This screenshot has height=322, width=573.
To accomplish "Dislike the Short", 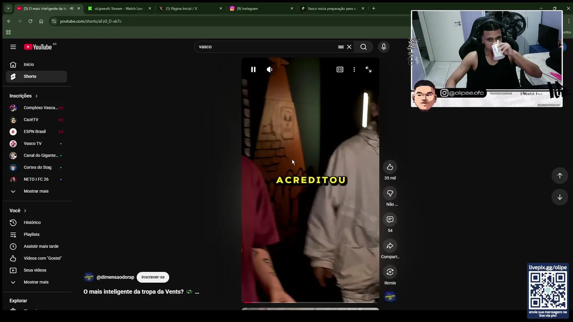I will [x=390, y=193].
